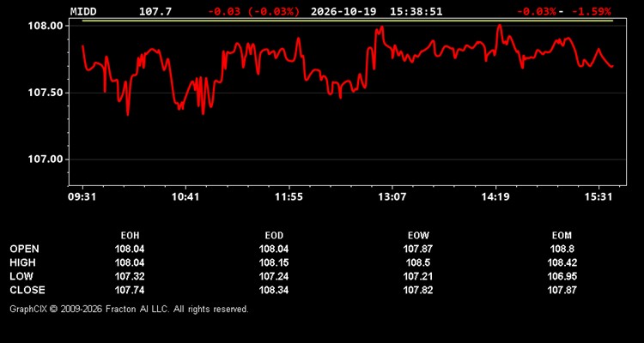Select the date 2026-10-19
The width and height of the screenshot is (644, 343).
(343, 11)
